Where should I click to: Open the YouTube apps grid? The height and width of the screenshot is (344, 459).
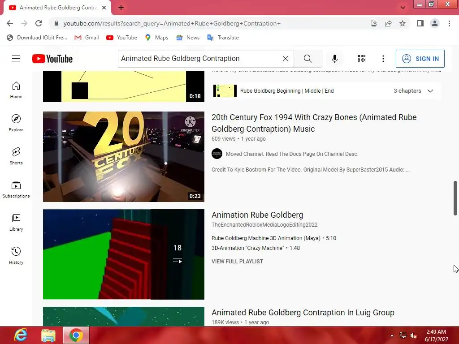[x=362, y=59]
